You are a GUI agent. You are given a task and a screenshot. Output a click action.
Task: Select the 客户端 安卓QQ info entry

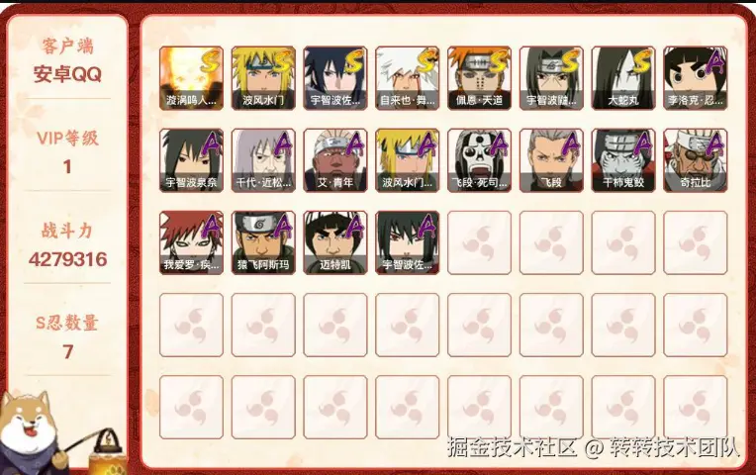[x=67, y=60]
